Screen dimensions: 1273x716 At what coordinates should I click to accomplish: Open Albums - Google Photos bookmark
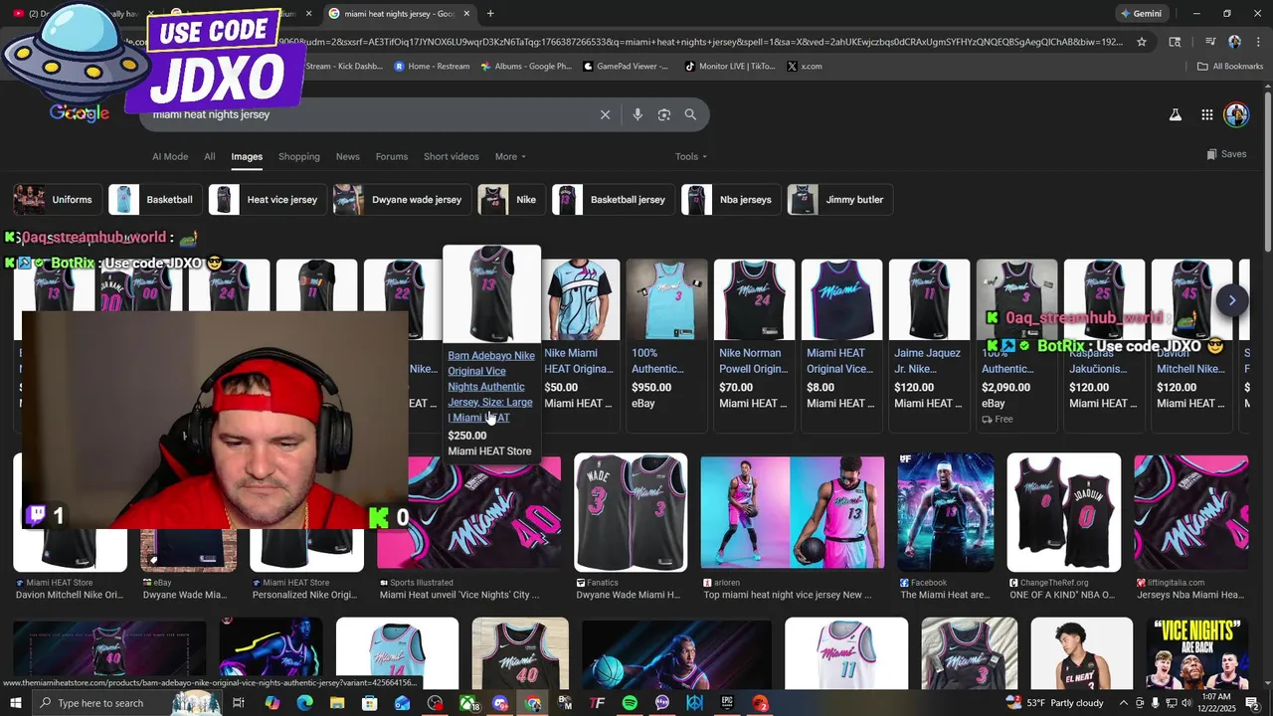526,67
